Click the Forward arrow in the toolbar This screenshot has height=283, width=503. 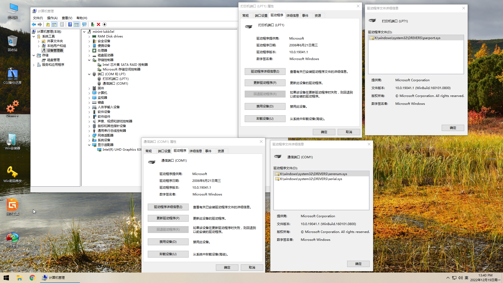pyautogui.click(x=40, y=24)
